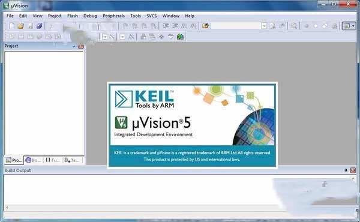Close the Build Output panel
This screenshot has width=360, height=222.
point(353,170)
